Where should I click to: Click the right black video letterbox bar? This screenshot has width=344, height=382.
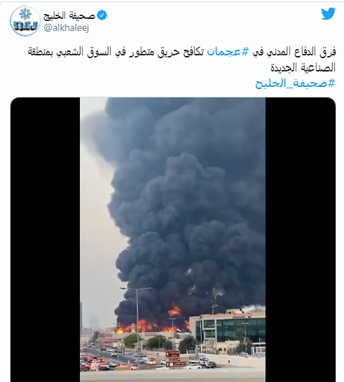301,240
